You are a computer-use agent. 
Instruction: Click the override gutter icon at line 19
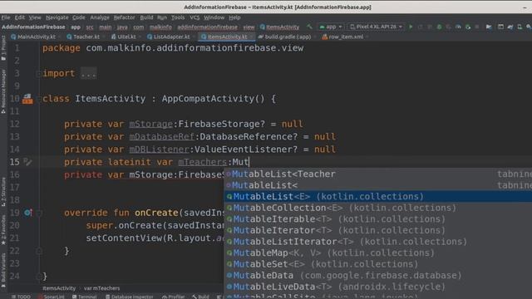coord(27,213)
